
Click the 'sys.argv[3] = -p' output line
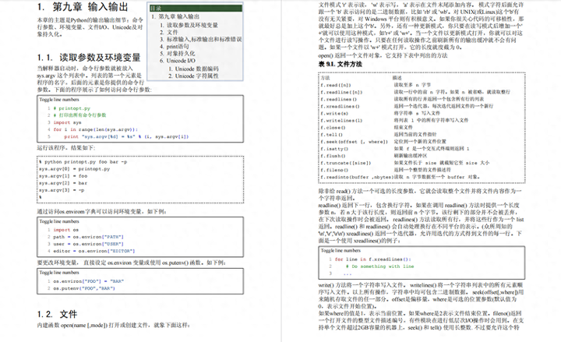tap(62, 190)
